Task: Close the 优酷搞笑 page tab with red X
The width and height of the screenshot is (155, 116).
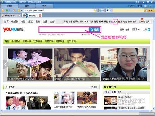Action: pyautogui.click(x=40, y=15)
